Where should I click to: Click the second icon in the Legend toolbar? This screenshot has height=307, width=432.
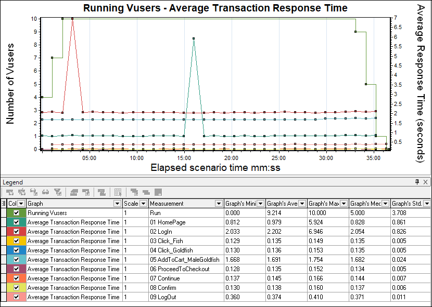point(21,192)
